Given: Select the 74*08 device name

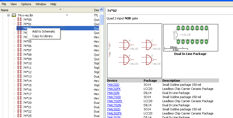Looking at the screenshot, I should coord(27,55).
